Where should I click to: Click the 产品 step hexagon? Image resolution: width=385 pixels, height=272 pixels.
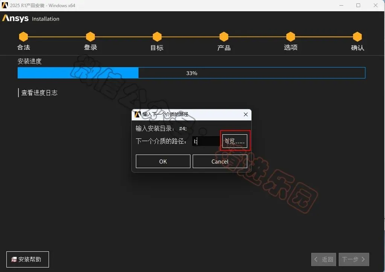[x=224, y=37]
